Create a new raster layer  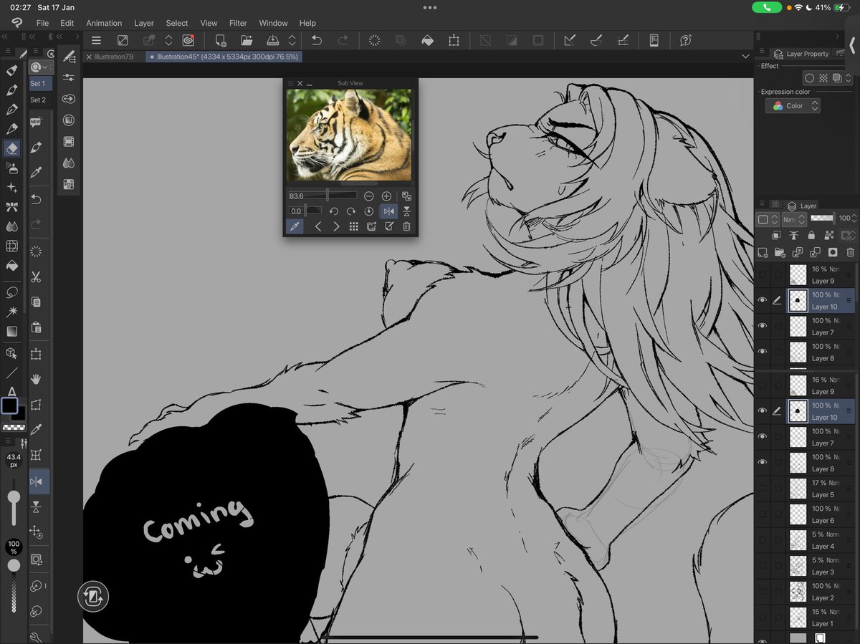pos(762,253)
